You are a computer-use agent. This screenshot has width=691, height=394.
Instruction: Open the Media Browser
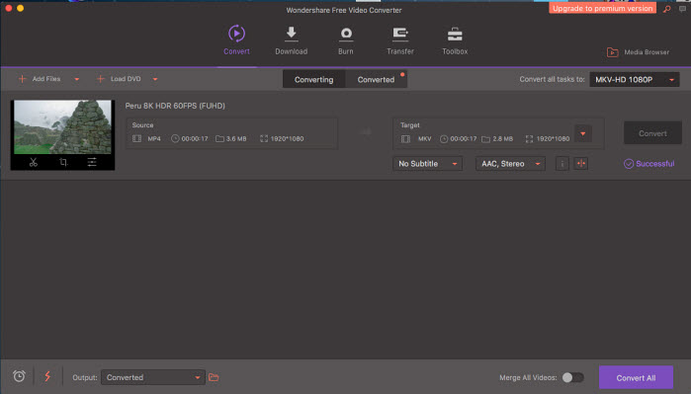coord(638,52)
